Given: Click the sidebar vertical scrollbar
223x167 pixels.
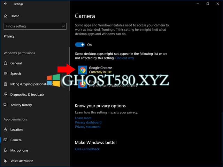Looking at the screenshot, I should [69, 69].
